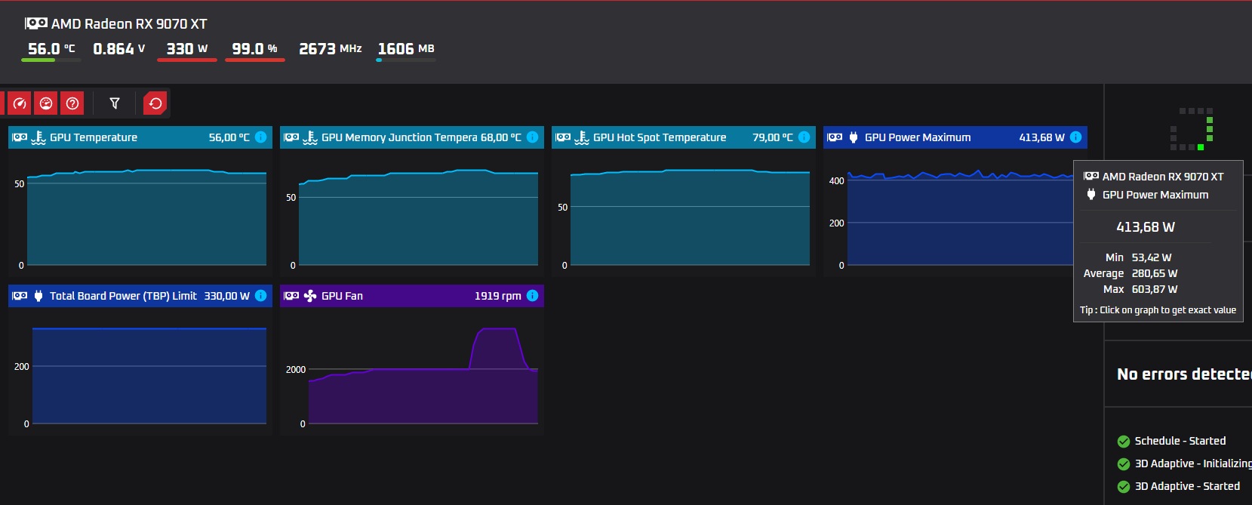Click the '1919 rpm' fan value
Viewport: 1252px width, 505px height.
[497, 296]
